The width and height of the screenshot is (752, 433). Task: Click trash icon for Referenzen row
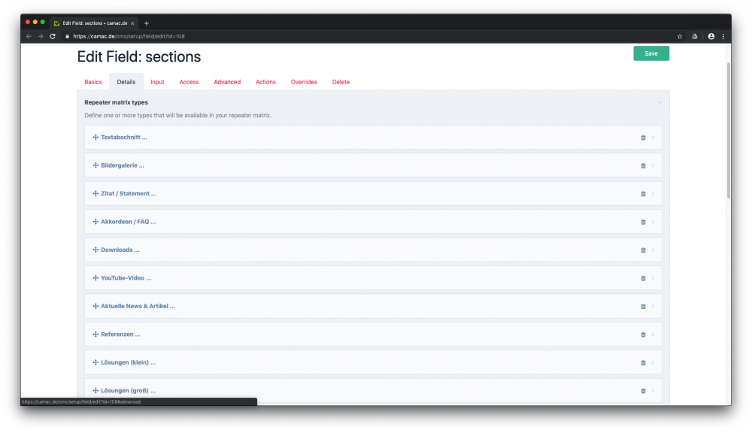coord(643,335)
